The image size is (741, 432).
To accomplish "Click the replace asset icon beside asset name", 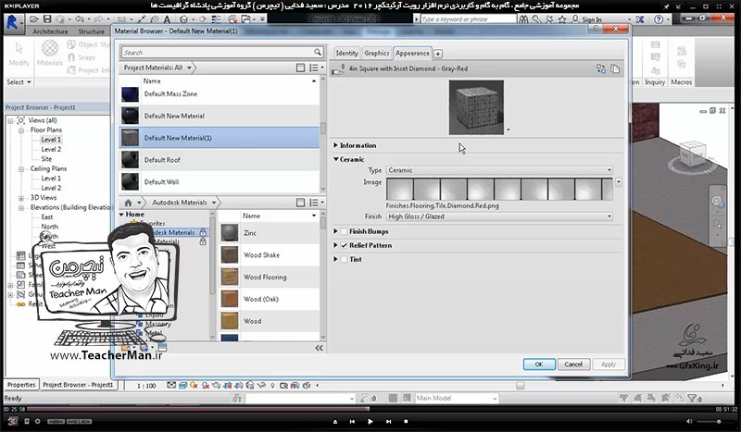I will click(601, 69).
